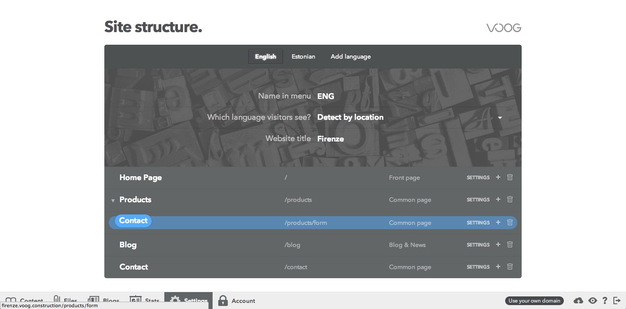Open Settings for /contact page

[478, 267]
